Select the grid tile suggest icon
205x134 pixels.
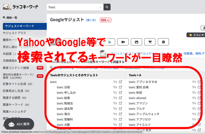[x=163, y=42]
